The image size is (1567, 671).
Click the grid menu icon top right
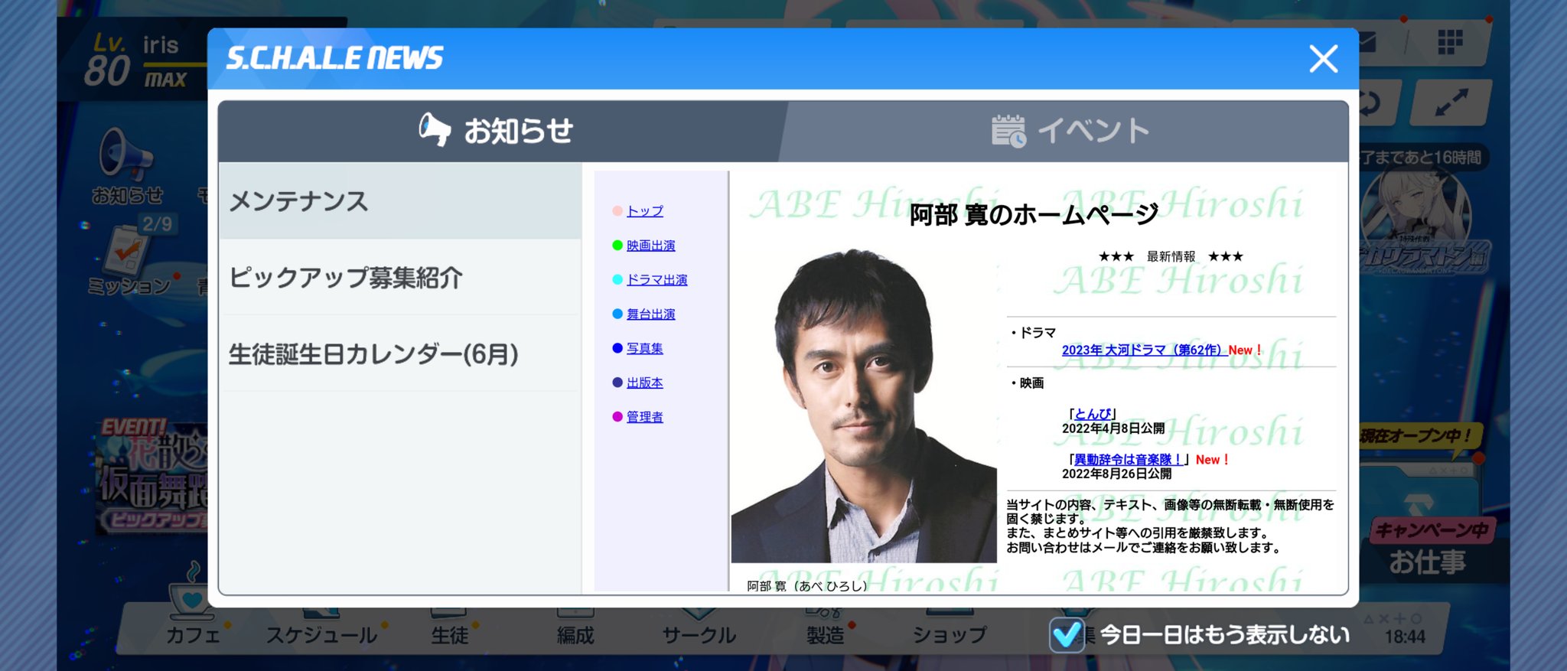click(1450, 42)
